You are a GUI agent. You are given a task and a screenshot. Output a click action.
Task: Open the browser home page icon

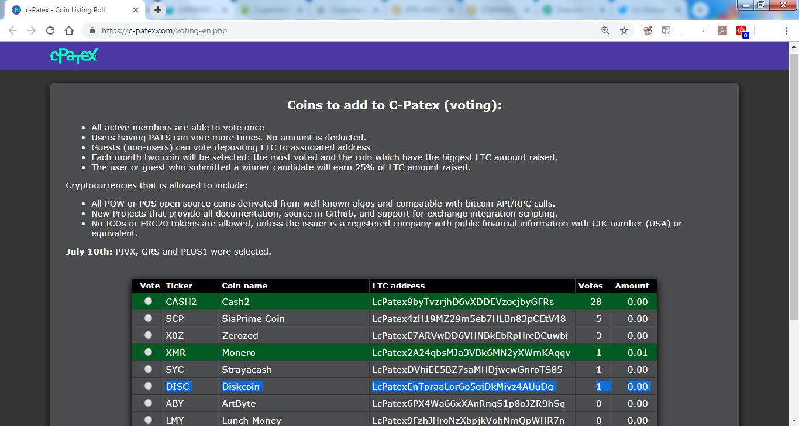pyautogui.click(x=69, y=30)
